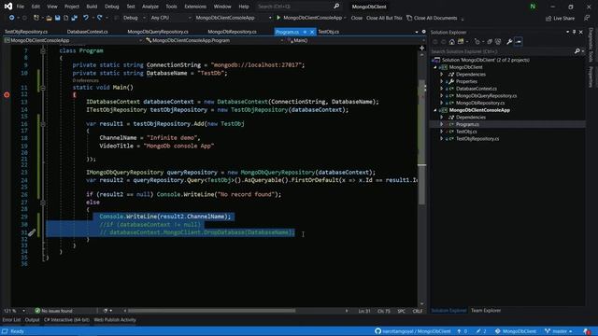
Task: Expand the TestObj.cs tree node
Action: click(442, 132)
